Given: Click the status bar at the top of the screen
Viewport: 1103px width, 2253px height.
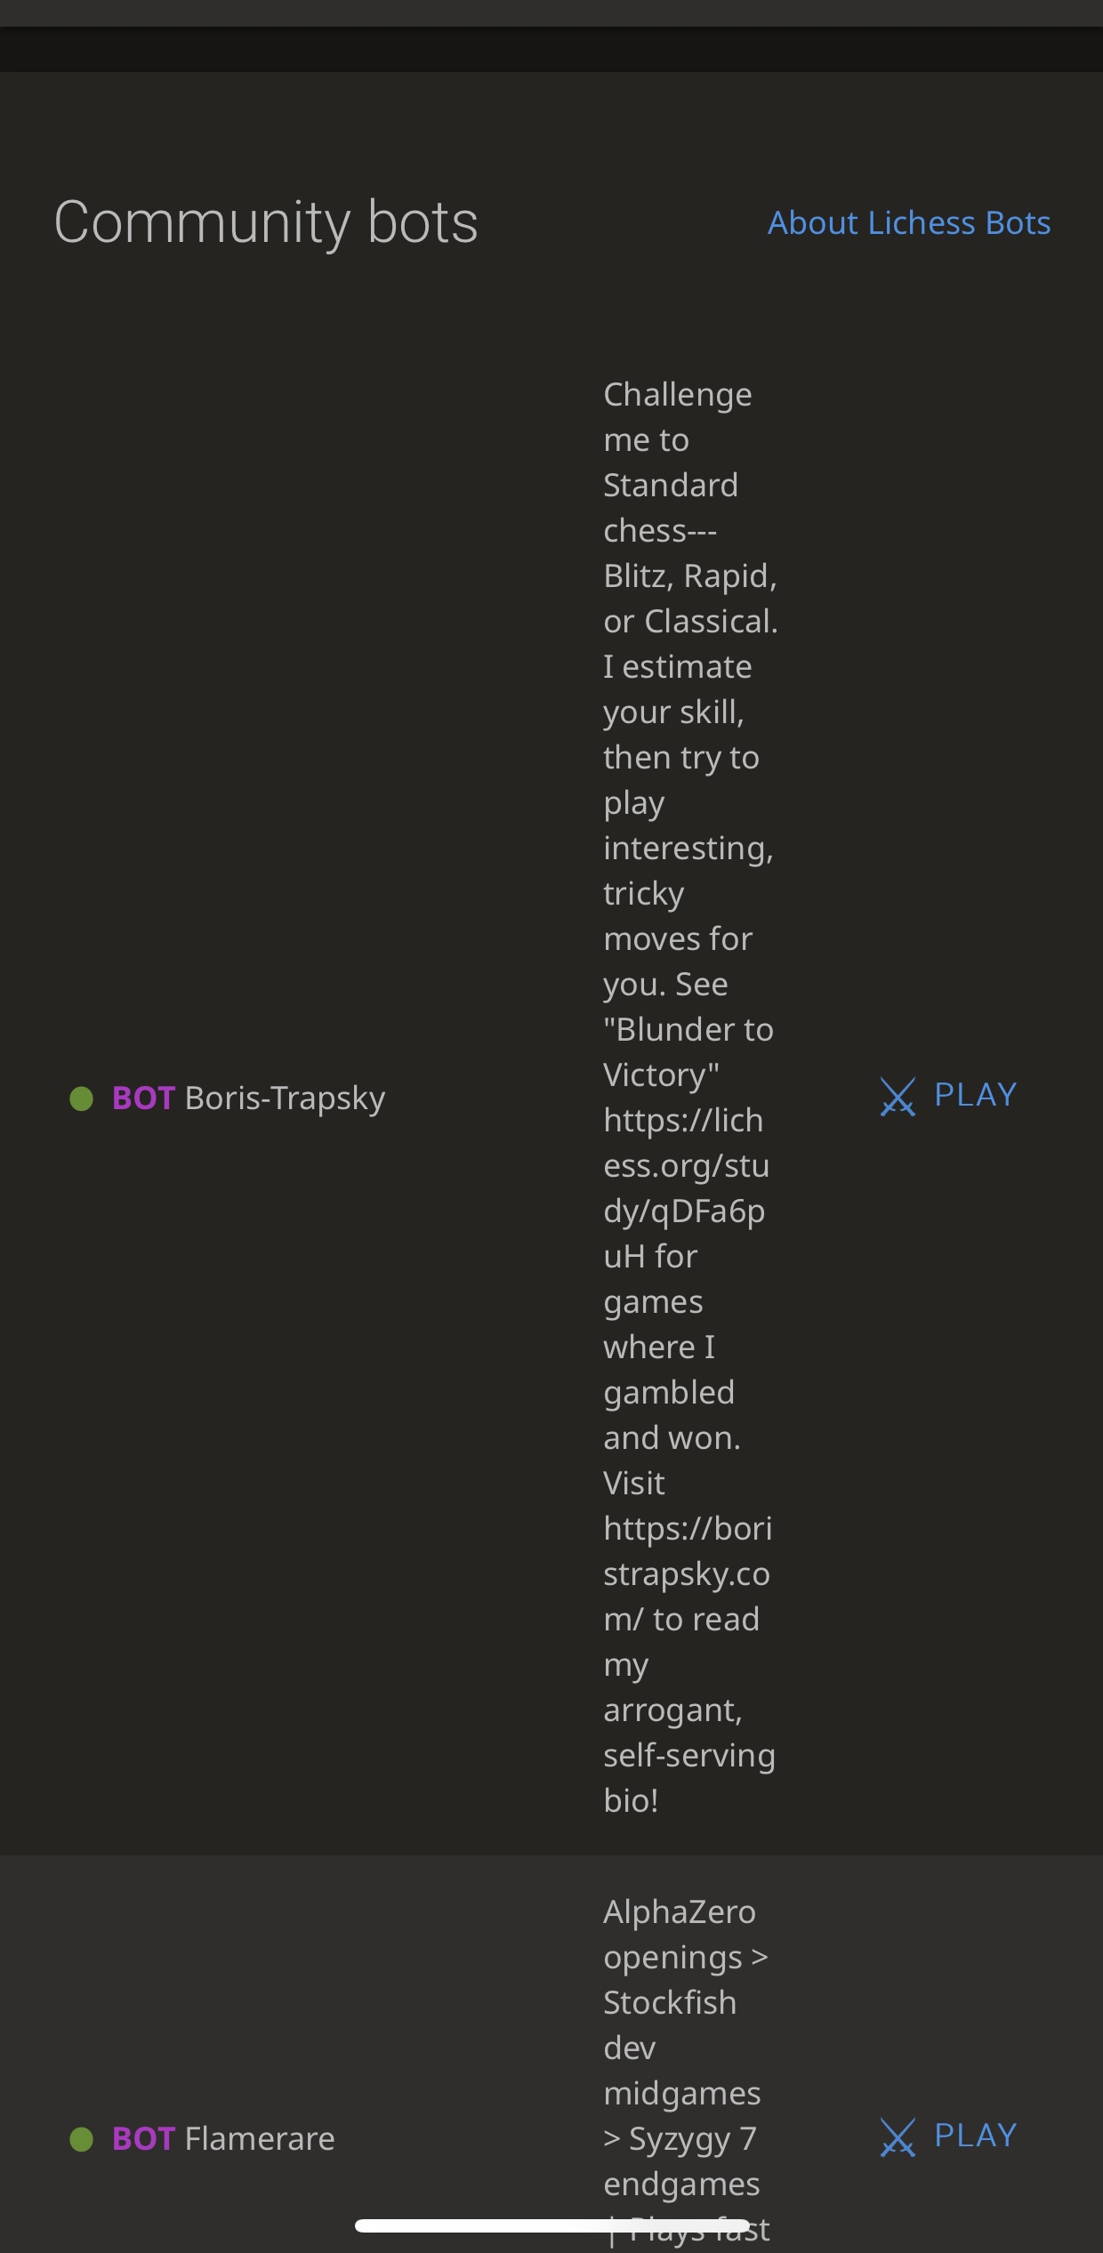Looking at the screenshot, I should 551,12.
